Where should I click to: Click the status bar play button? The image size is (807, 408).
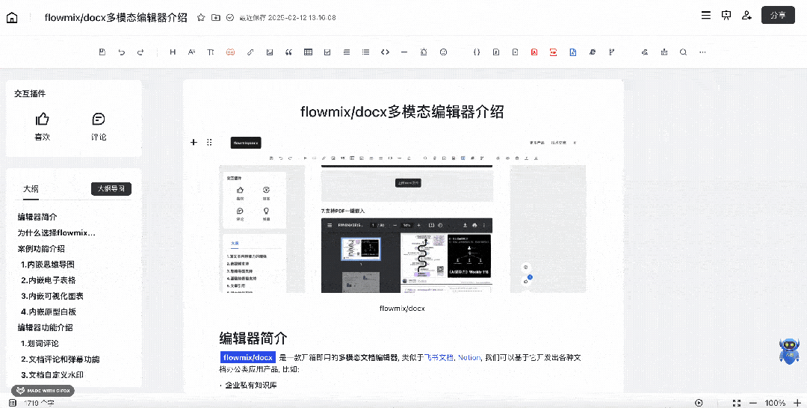(699, 403)
